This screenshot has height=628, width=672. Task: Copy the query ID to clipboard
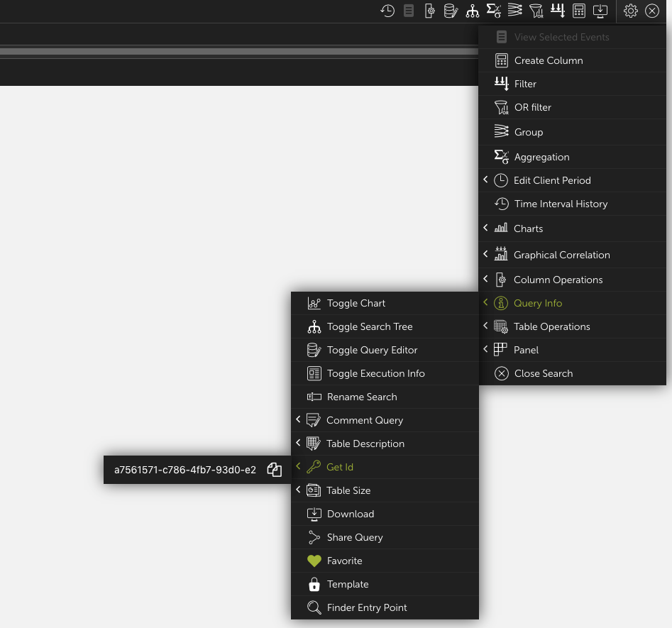(x=275, y=470)
